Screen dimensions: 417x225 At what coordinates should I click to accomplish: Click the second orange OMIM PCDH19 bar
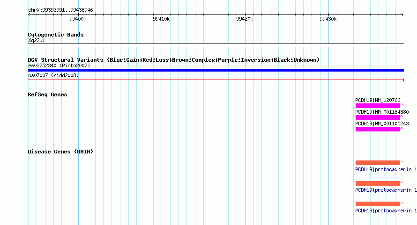[378, 183]
